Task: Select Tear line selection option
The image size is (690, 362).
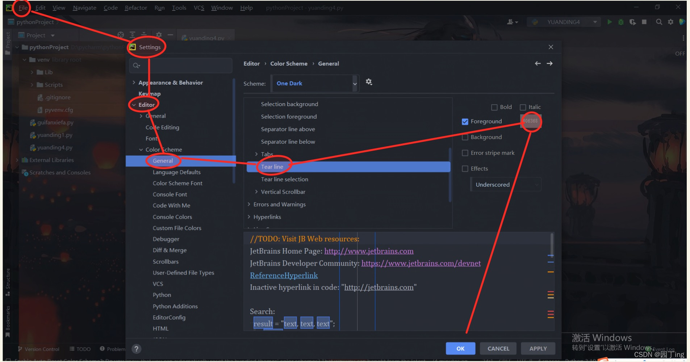Action: point(285,179)
